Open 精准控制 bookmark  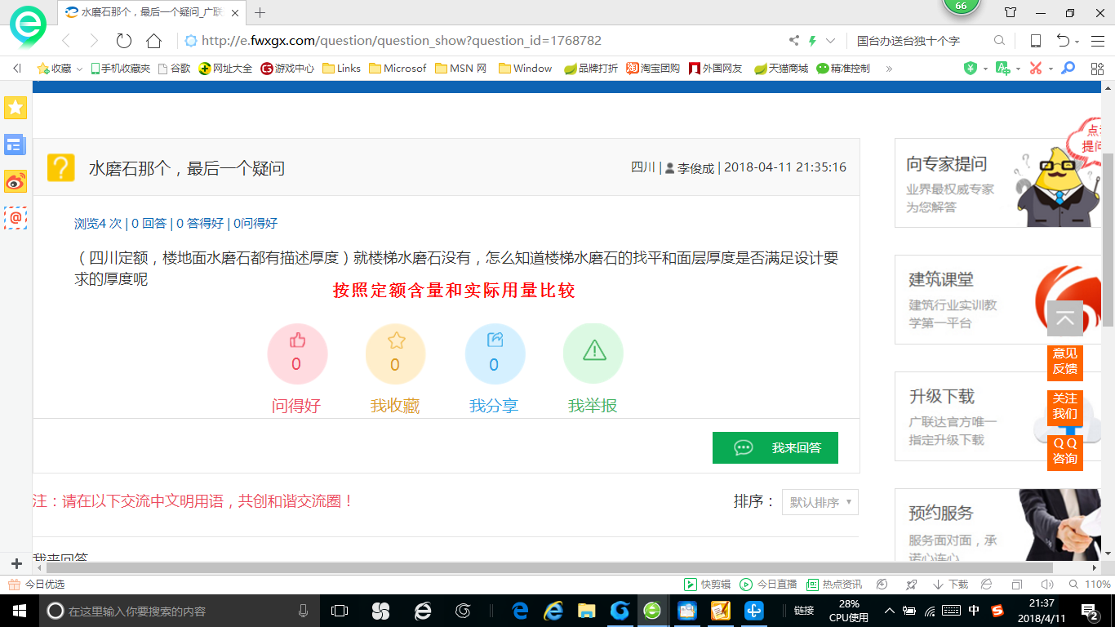(x=843, y=69)
